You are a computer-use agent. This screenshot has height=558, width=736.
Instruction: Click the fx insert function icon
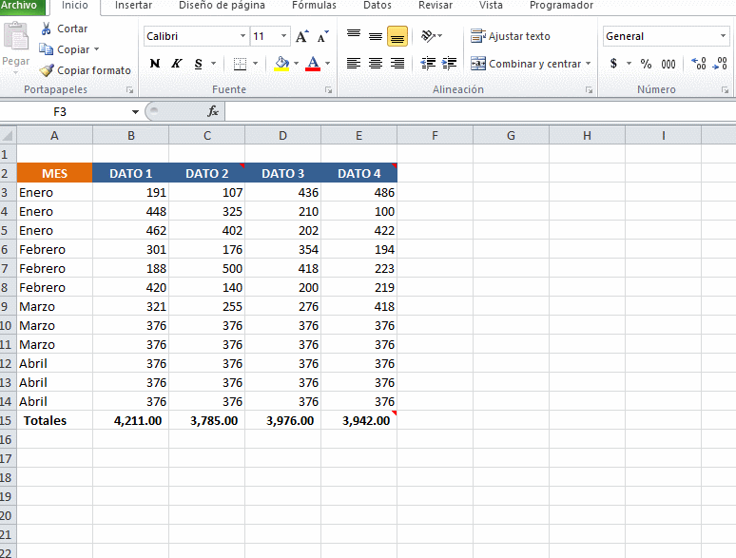coord(213,111)
